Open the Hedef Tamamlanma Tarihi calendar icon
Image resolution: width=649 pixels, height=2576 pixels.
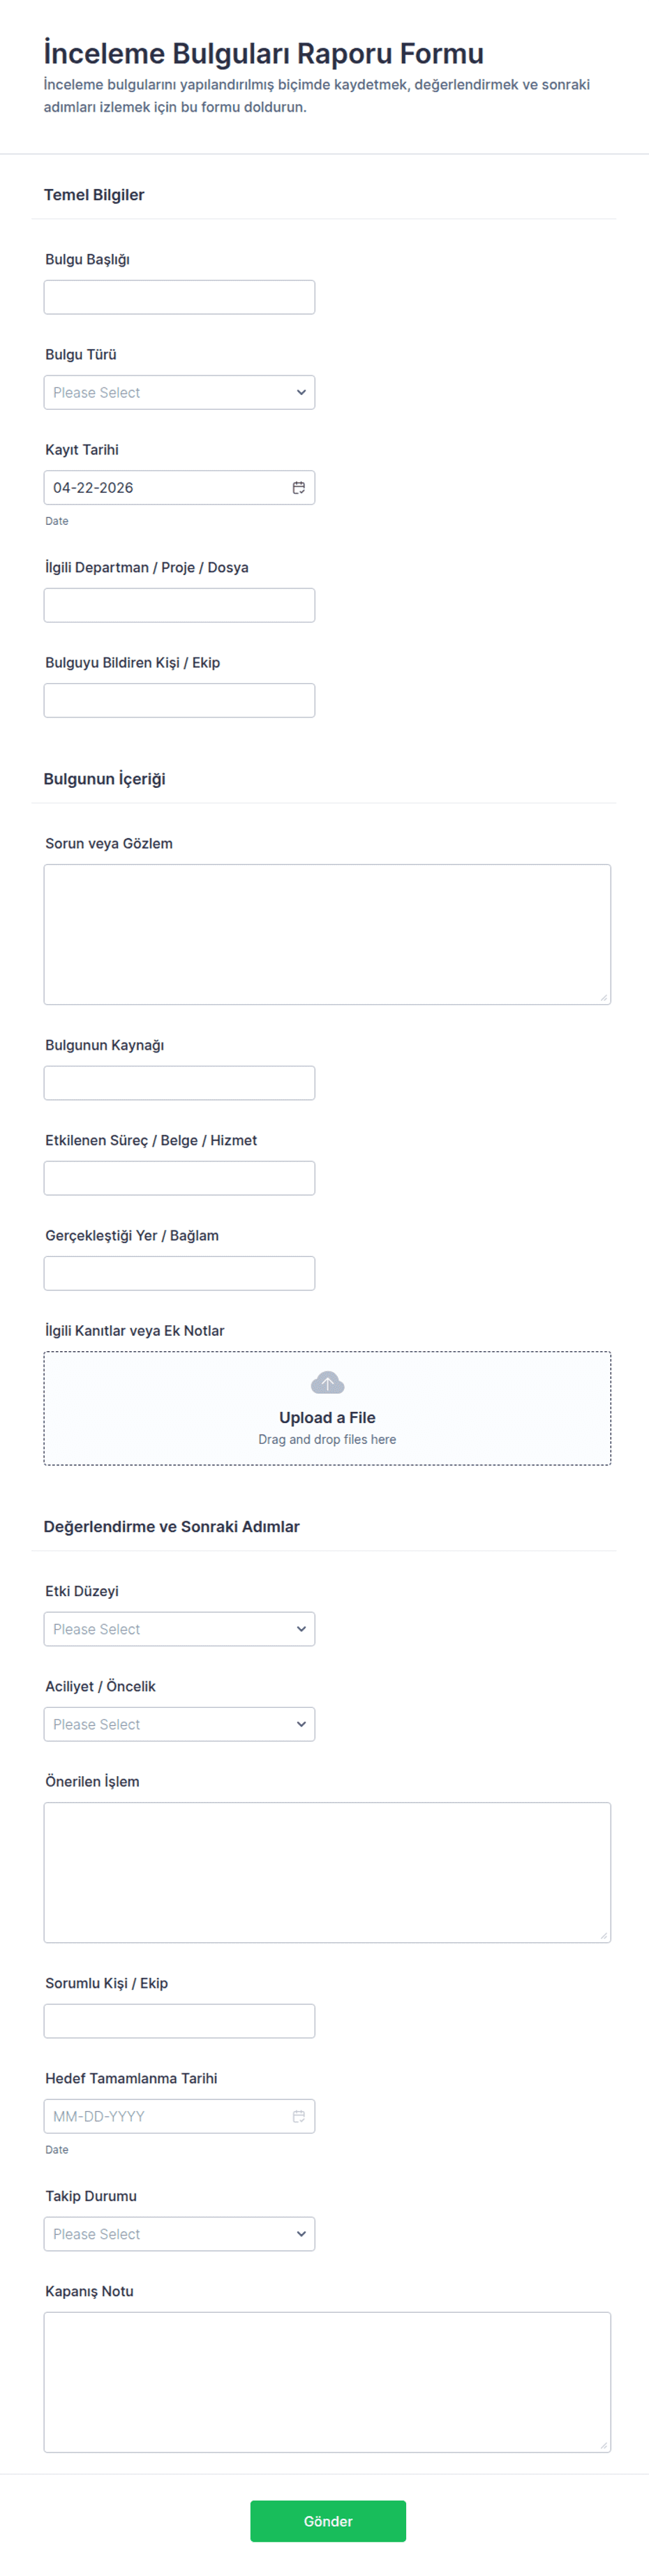[x=298, y=2116]
